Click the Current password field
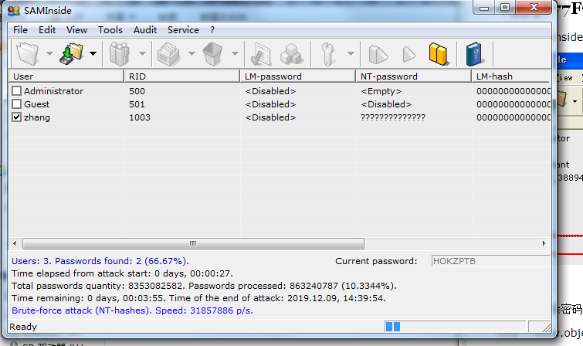583x346 pixels. pos(491,261)
